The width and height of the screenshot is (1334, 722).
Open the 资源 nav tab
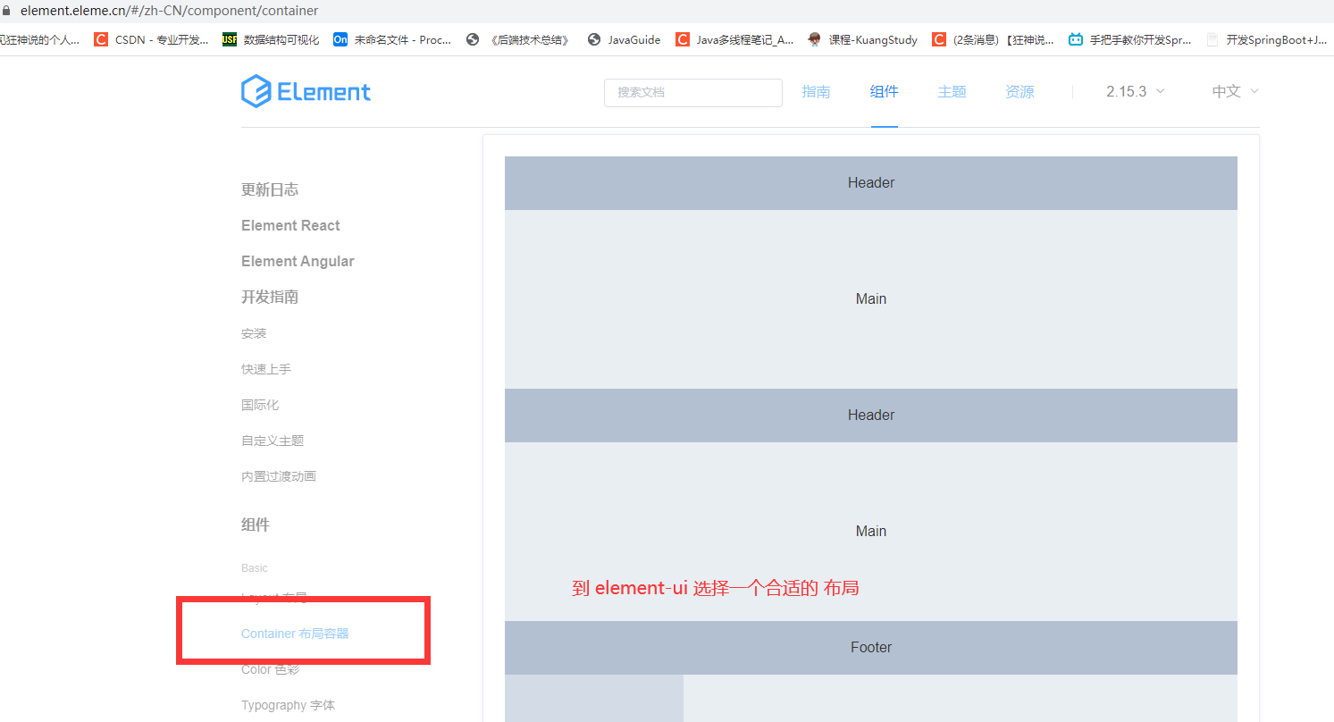tap(1020, 91)
